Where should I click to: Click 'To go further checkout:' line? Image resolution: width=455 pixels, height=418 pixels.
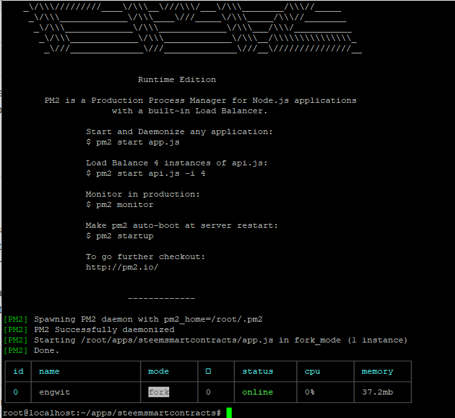pyautogui.click(x=145, y=257)
